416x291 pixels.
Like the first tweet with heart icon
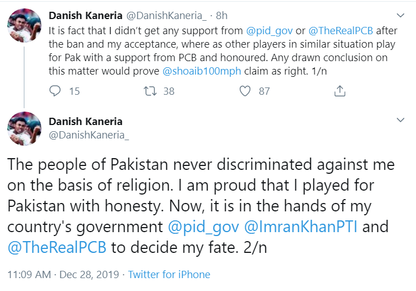(x=245, y=91)
